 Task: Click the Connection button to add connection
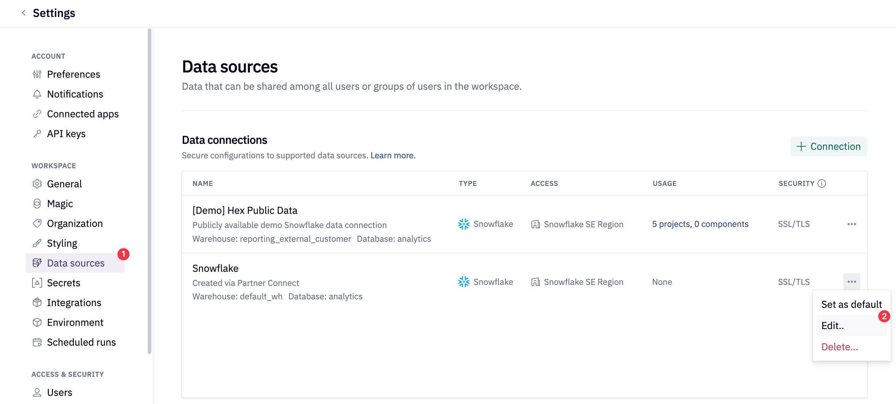point(828,146)
